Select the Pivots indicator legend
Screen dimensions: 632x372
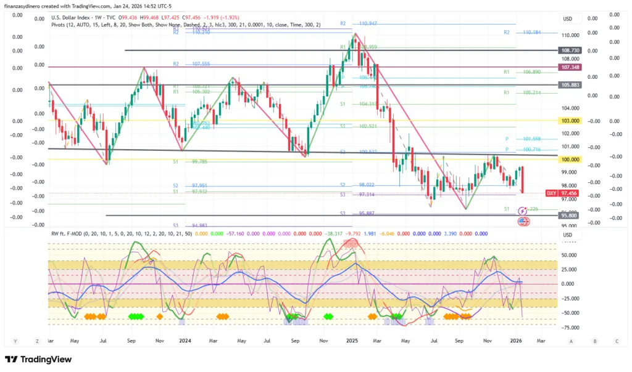185,25
